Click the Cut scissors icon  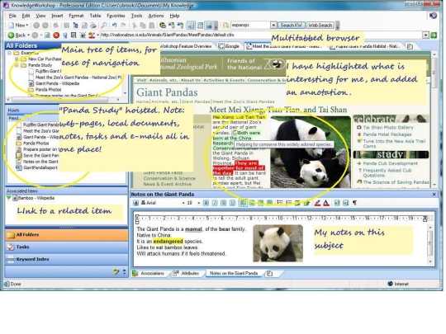135,26
